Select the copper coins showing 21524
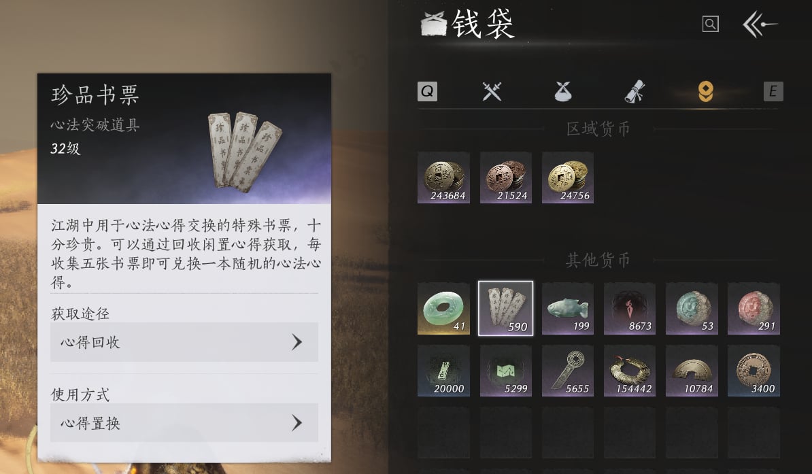This screenshot has width=812, height=474. [x=506, y=177]
